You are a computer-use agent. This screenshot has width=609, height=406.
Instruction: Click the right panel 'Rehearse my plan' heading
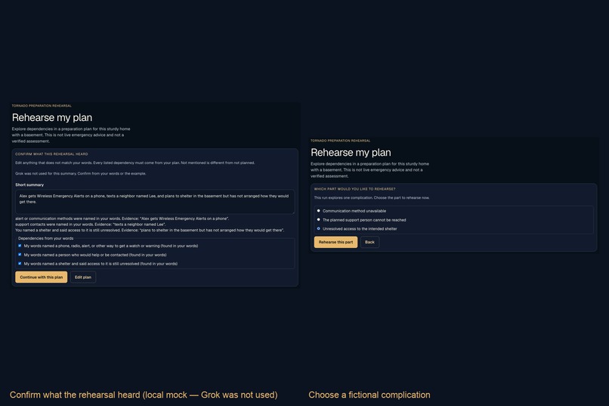click(351, 152)
